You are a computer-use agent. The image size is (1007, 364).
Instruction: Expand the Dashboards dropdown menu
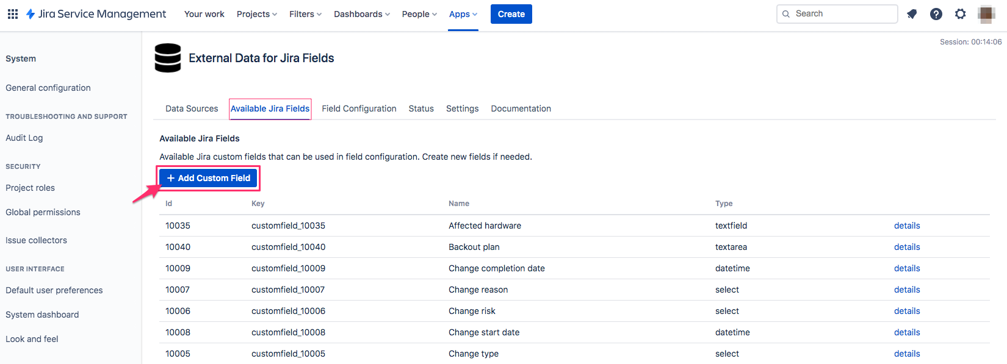tap(362, 14)
